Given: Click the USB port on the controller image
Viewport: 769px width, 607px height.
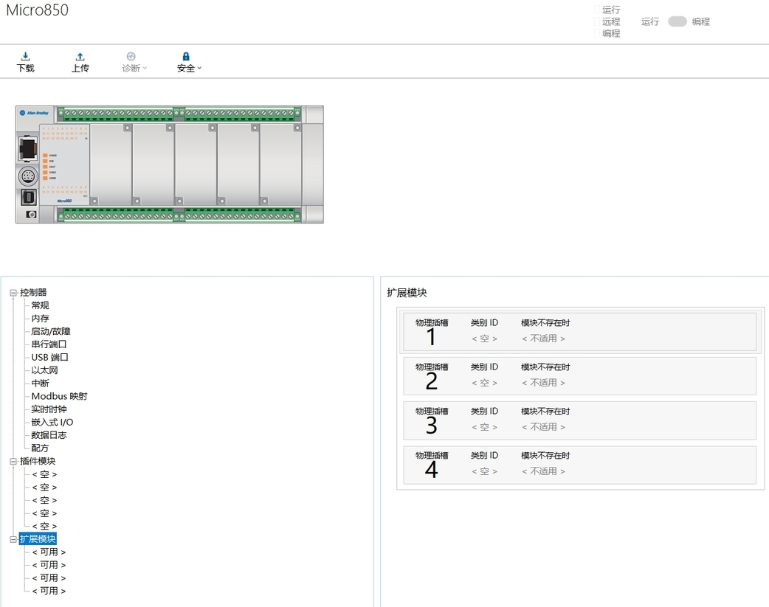Looking at the screenshot, I should pyautogui.click(x=29, y=198).
